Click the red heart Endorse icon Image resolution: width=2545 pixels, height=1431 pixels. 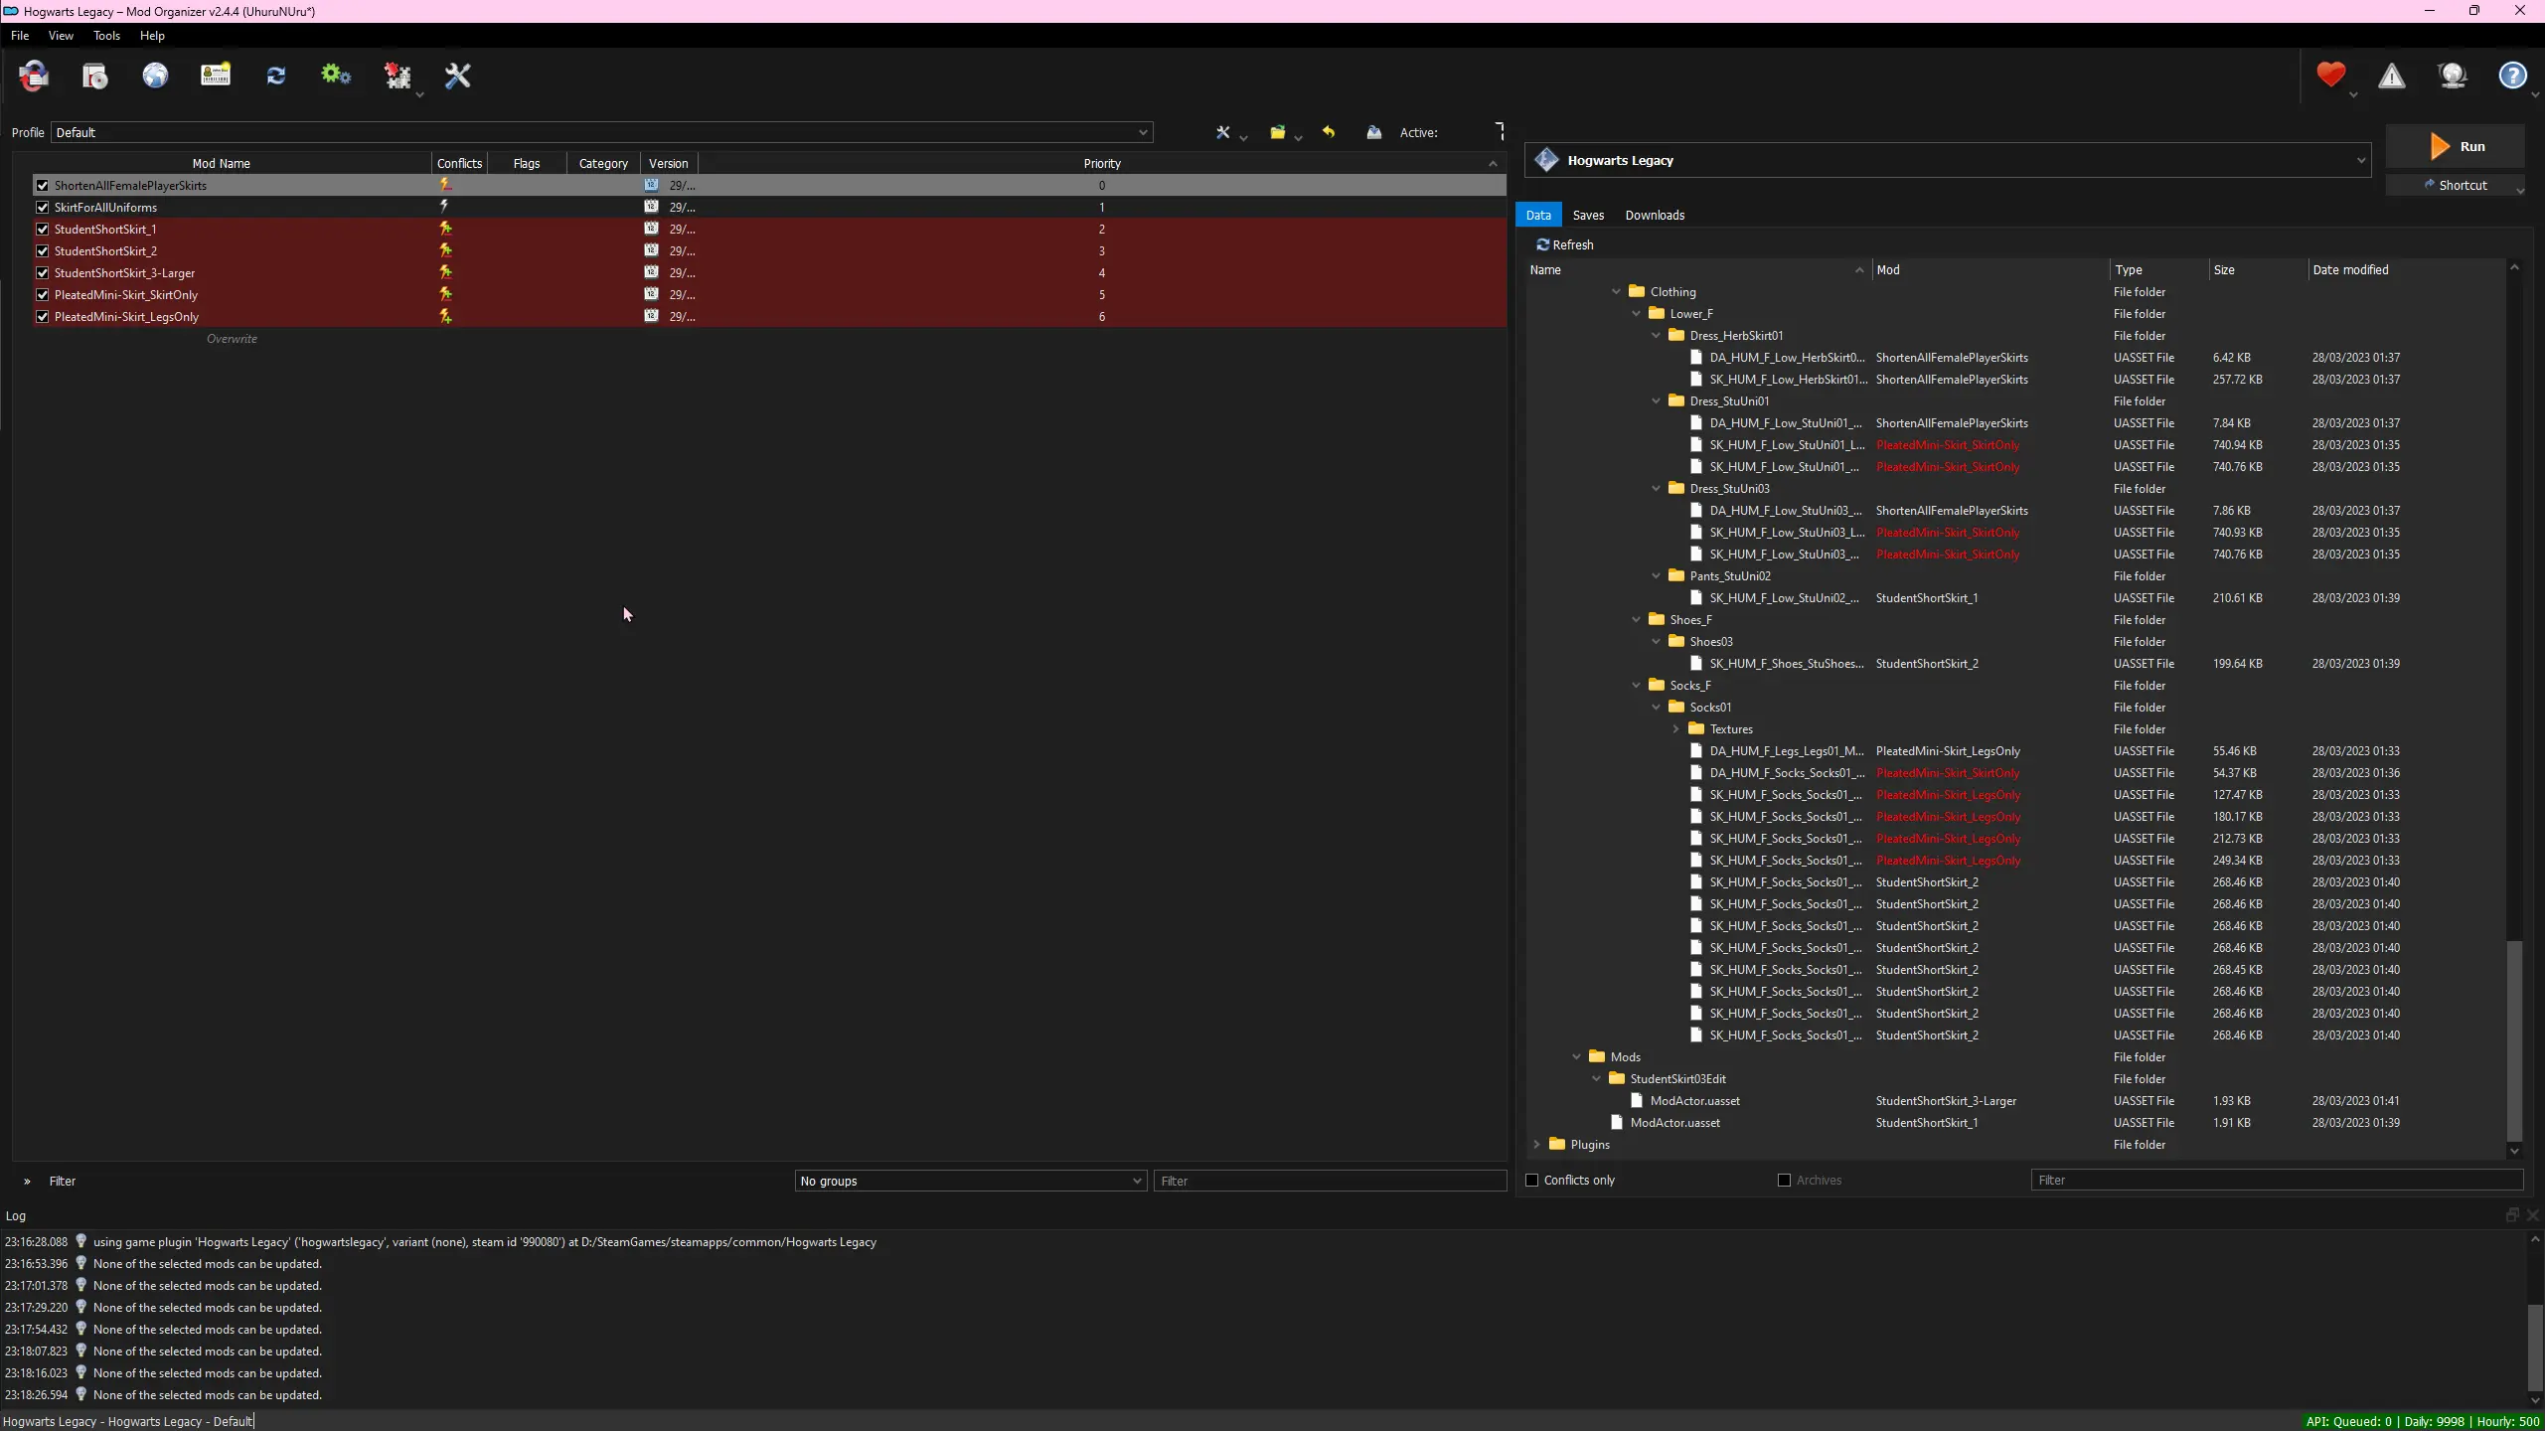click(2331, 76)
